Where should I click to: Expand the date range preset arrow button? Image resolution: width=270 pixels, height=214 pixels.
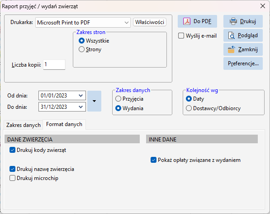coord(94,101)
